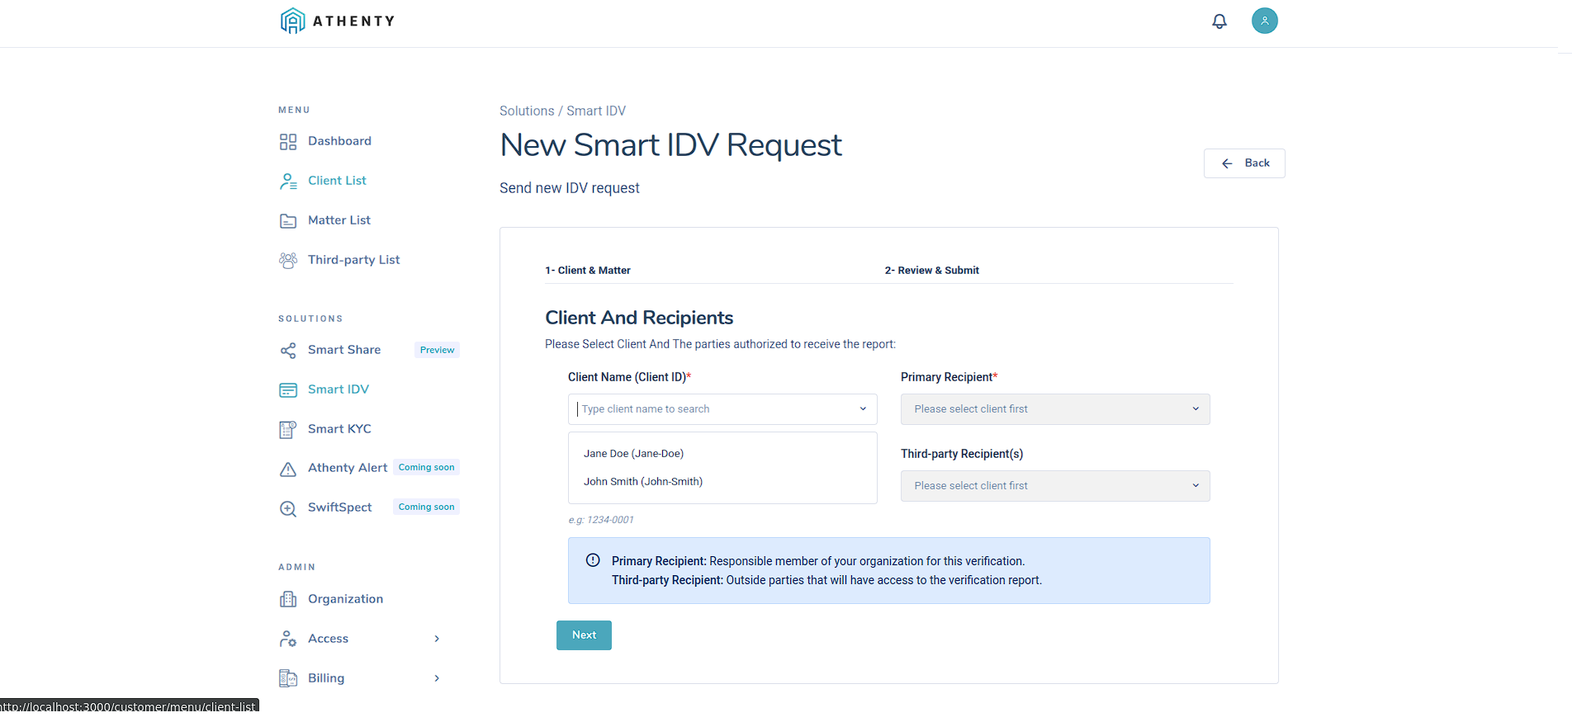Click the Matter List folder icon

click(288, 221)
